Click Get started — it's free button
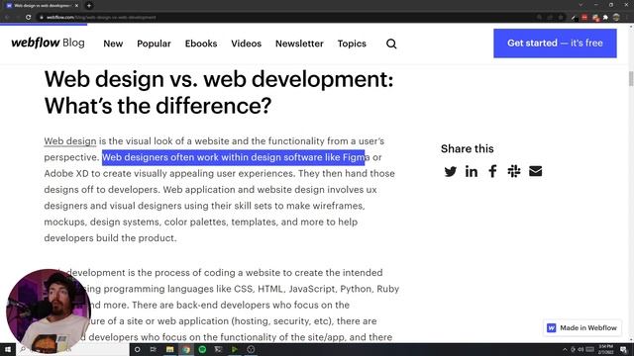 pos(555,44)
